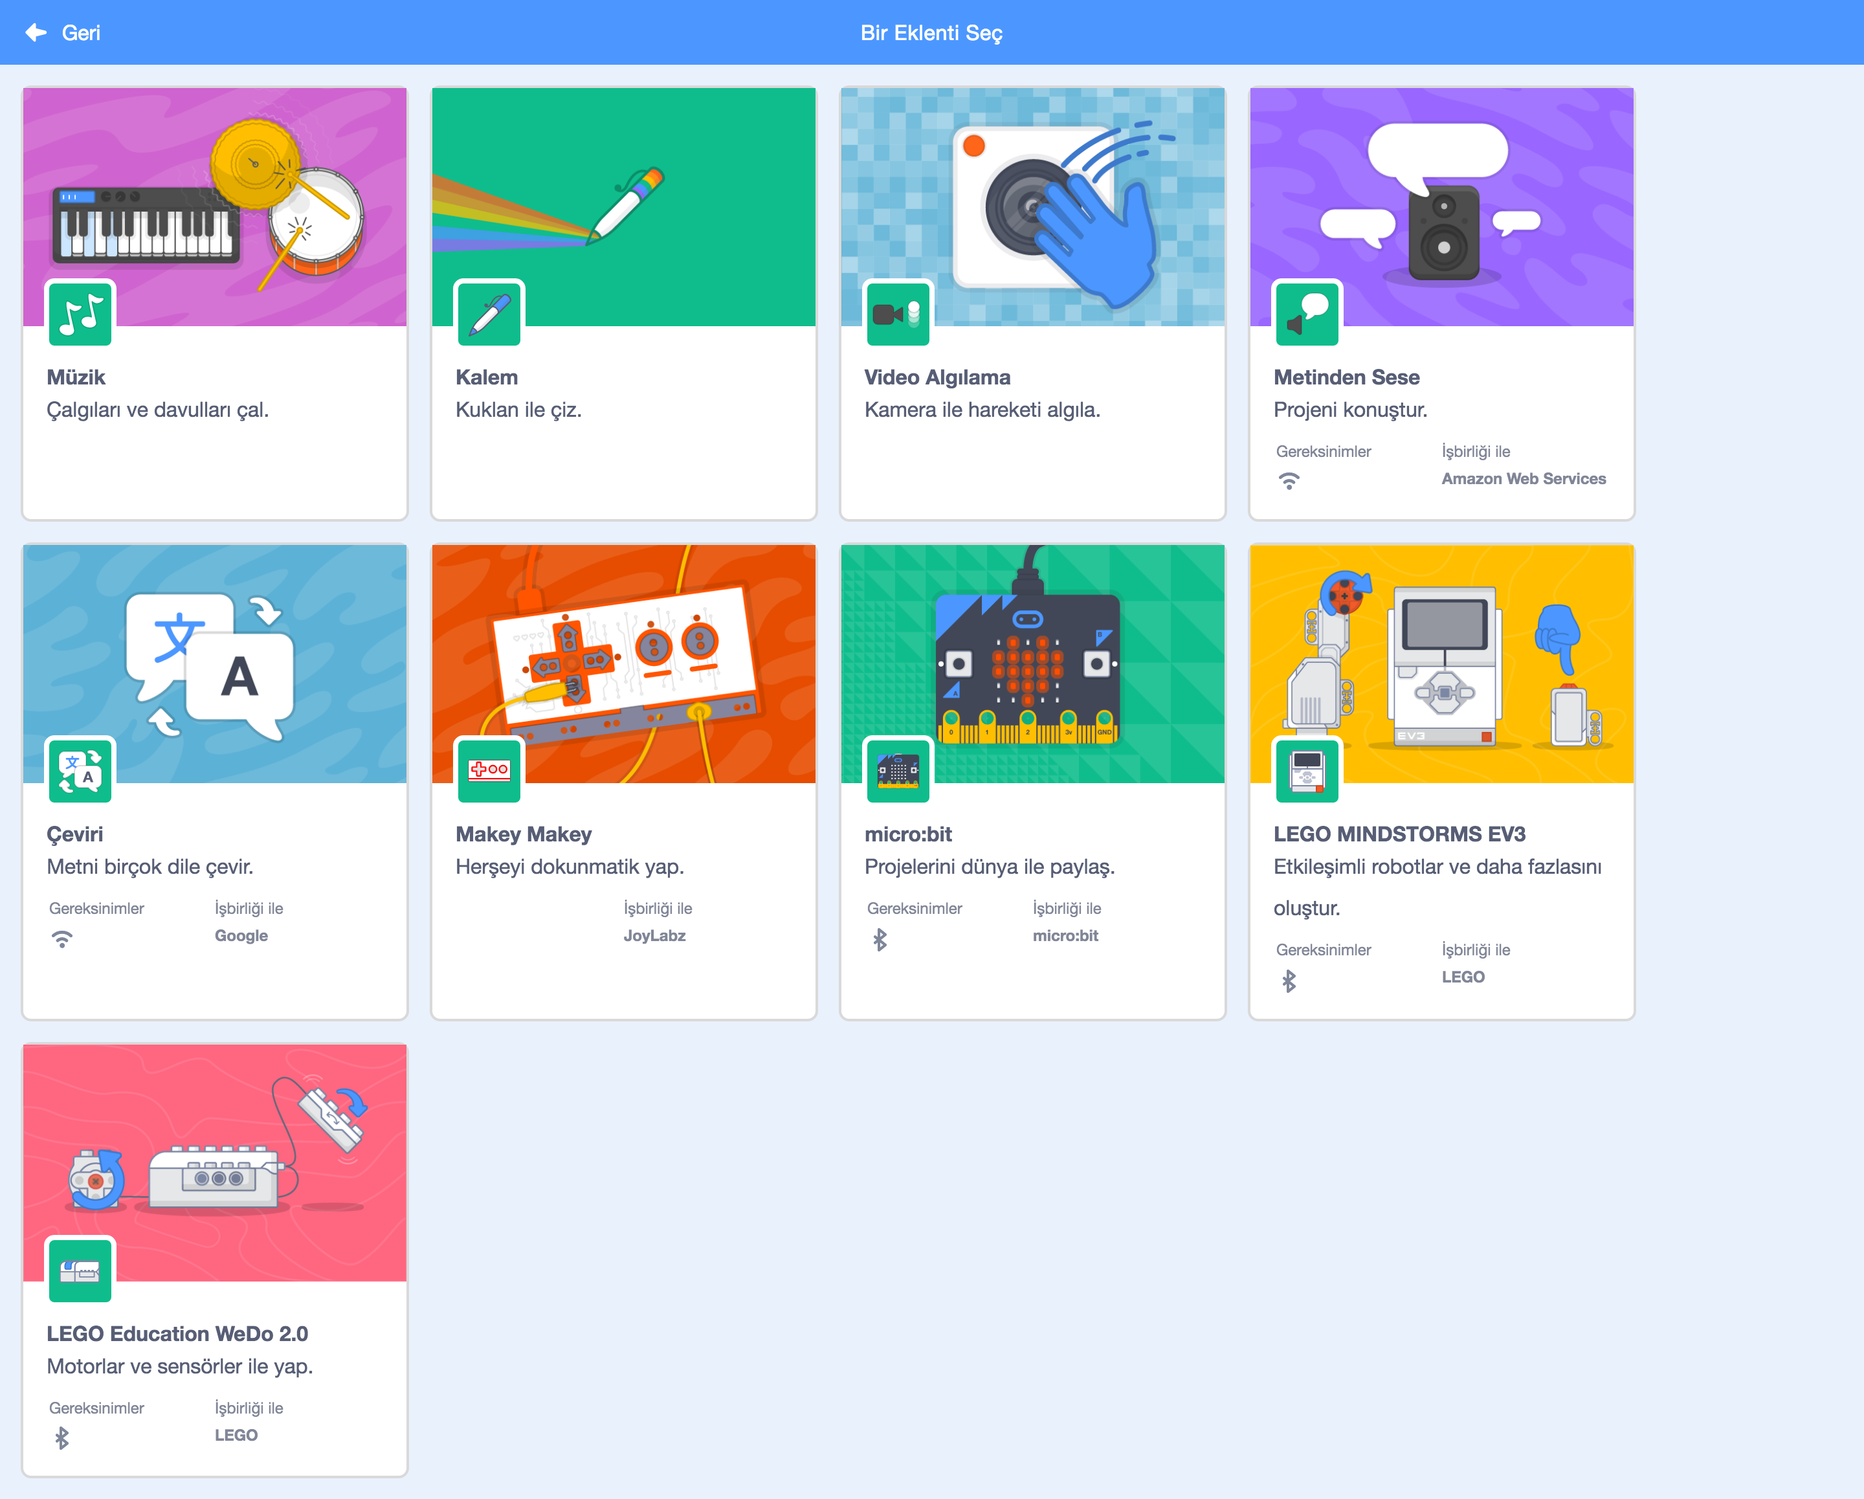Open the LEGO MINDSTORMS EV3 robot thumbnail

(1441, 664)
